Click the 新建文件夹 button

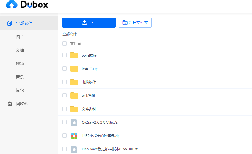click(135, 23)
